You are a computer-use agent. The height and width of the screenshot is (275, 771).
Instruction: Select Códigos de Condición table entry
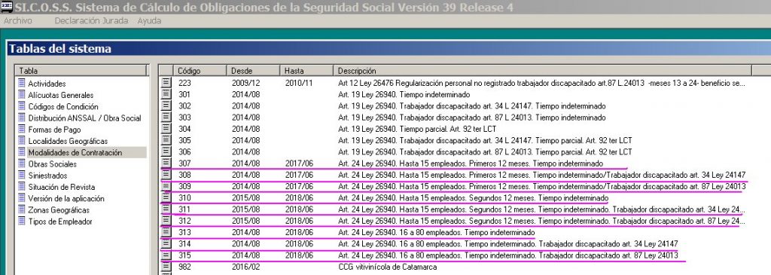[x=63, y=106]
